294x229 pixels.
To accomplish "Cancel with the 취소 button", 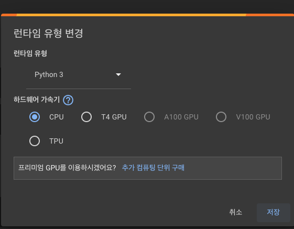I will coord(236,212).
